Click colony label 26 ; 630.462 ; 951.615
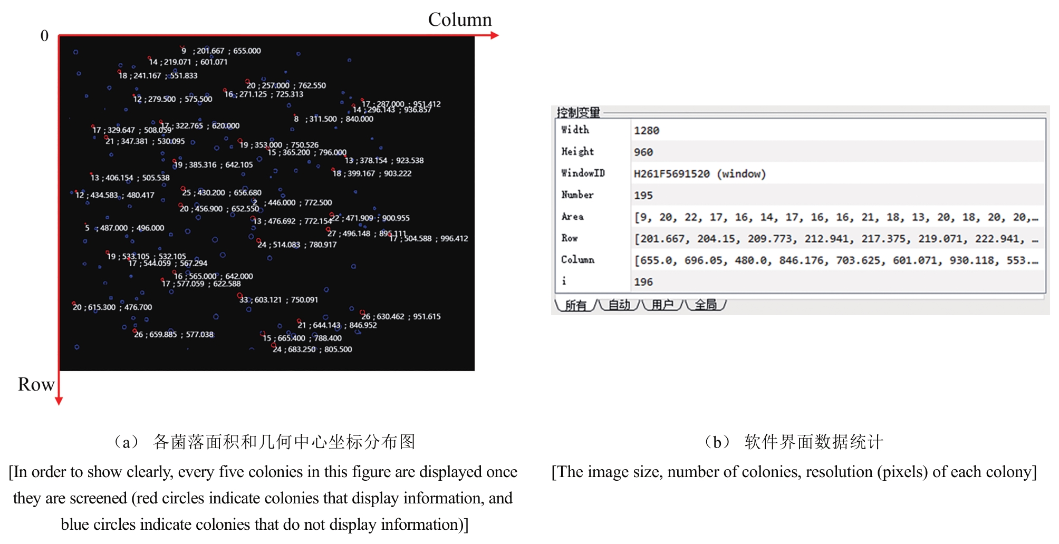This screenshot has height=544, width=1059. tap(401, 317)
